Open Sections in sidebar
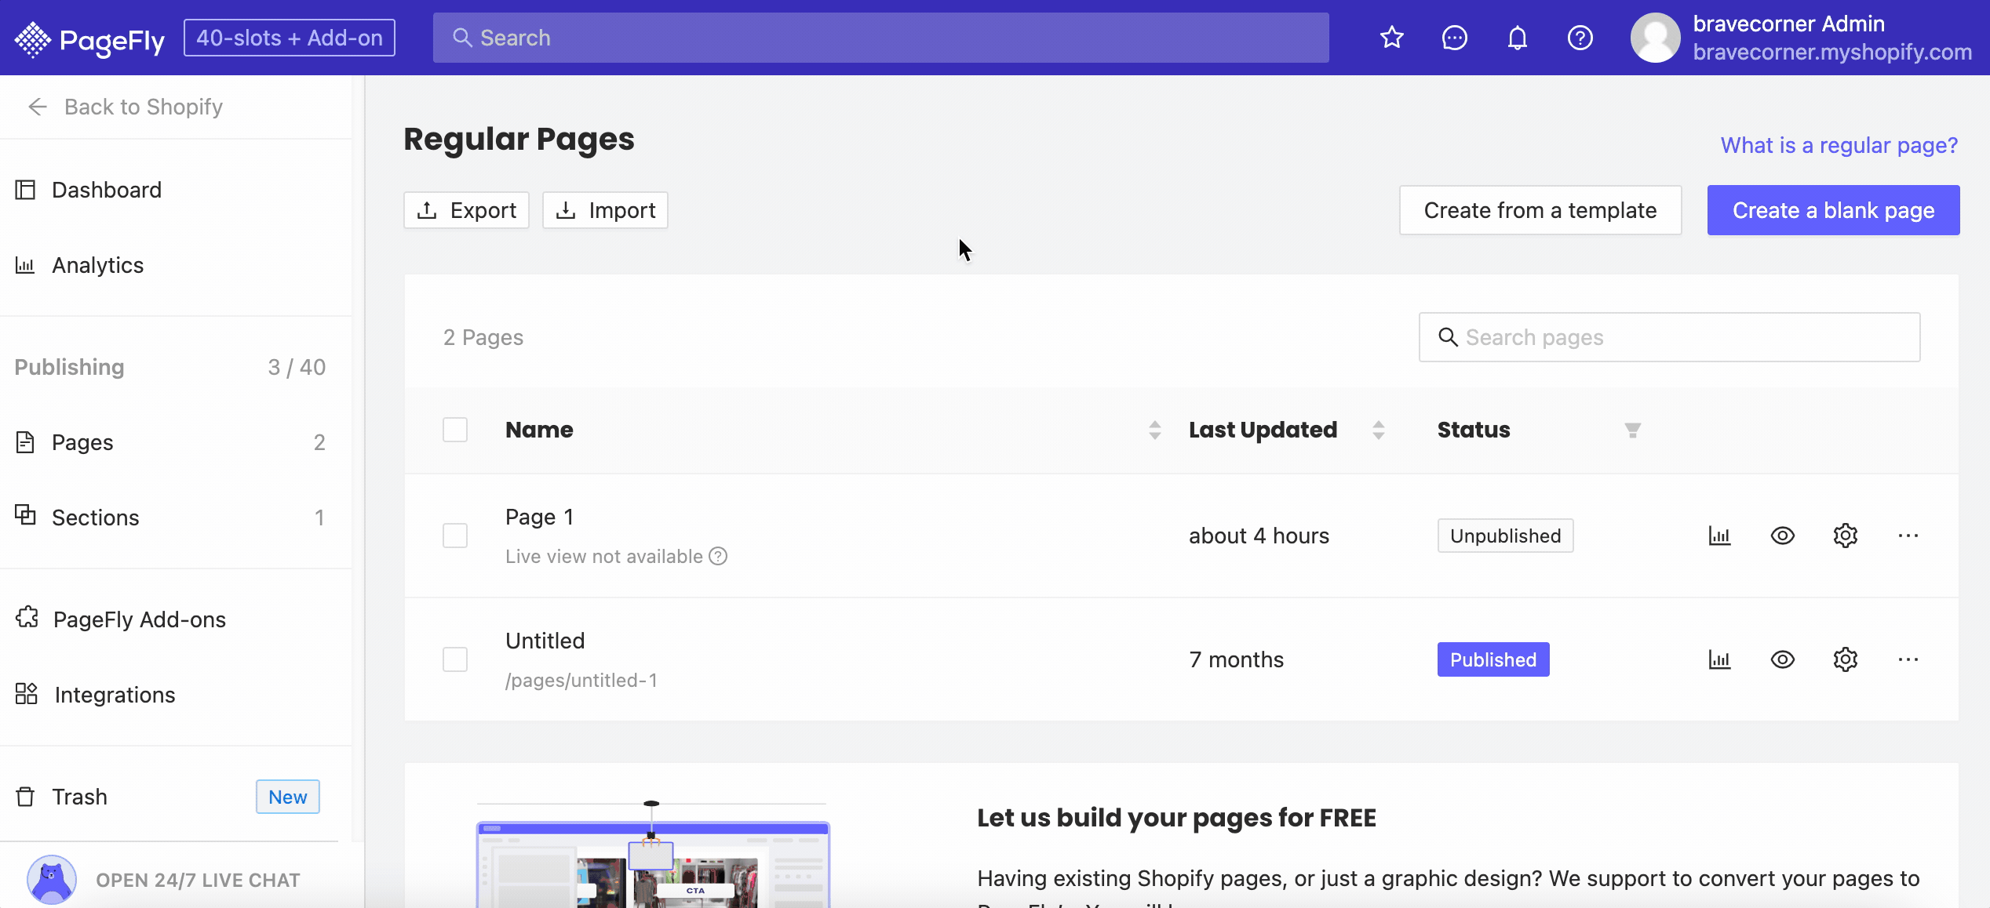1990x908 pixels. tap(176, 518)
